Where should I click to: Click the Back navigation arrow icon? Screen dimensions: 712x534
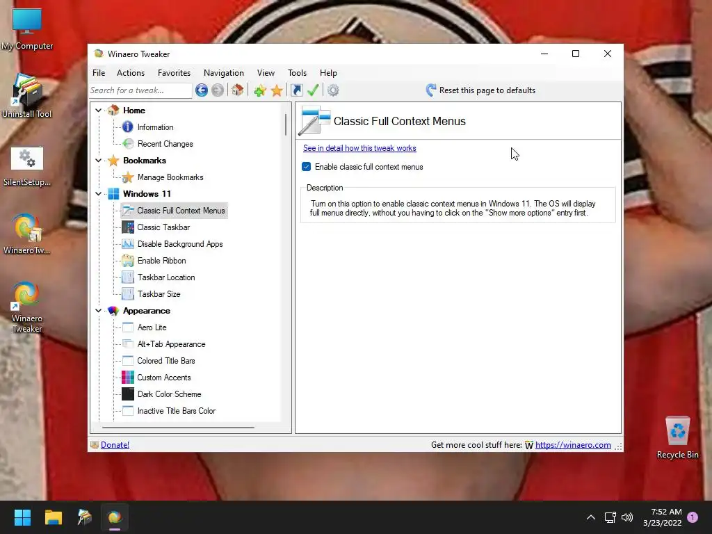pyautogui.click(x=202, y=90)
